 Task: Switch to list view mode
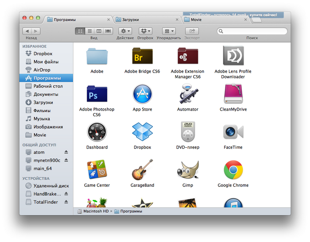89,31
